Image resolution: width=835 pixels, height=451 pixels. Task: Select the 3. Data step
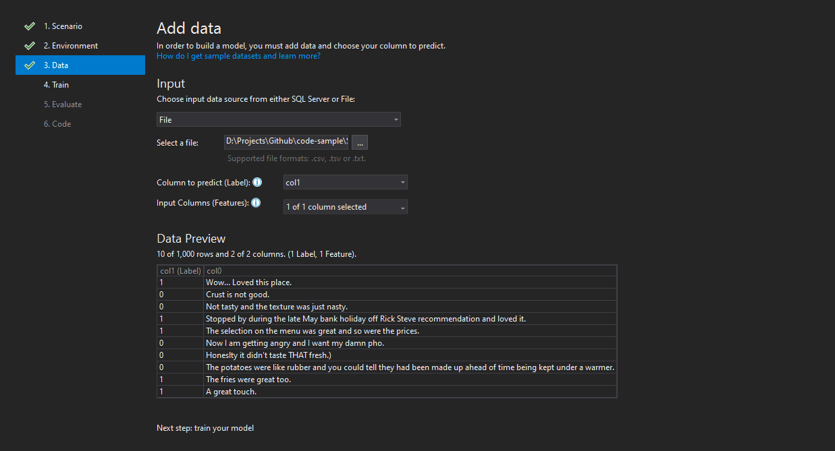[x=55, y=65]
